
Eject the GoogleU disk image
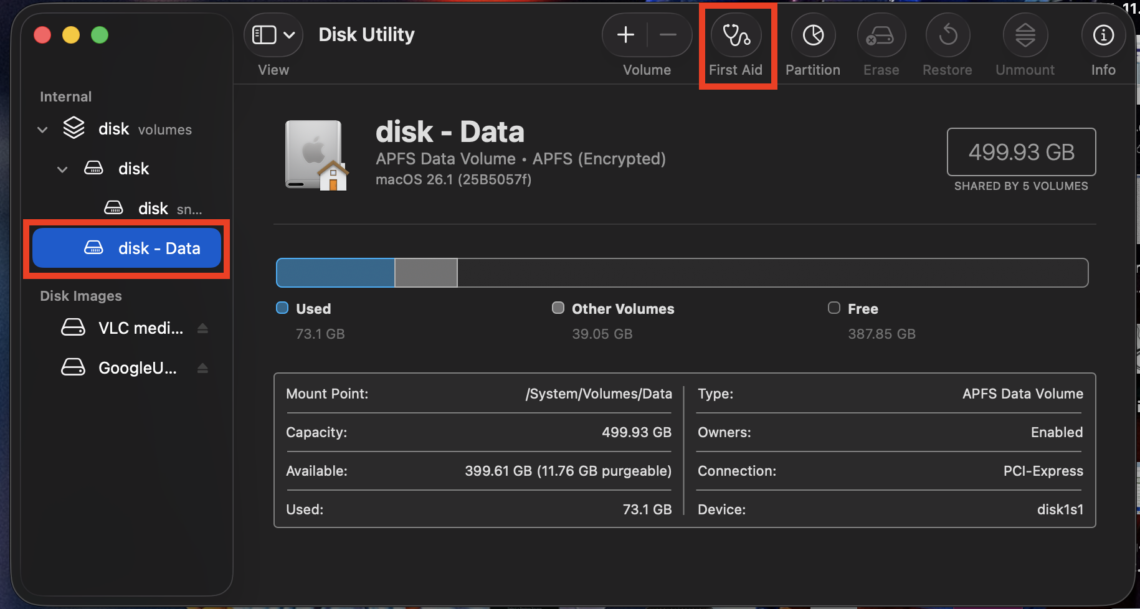[x=202, y=367]
